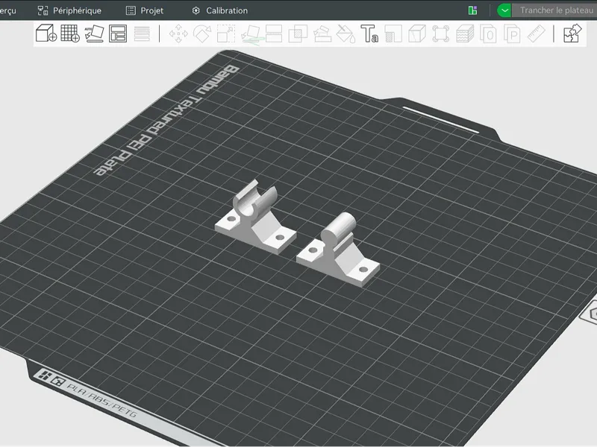Select the Rotate tool
The height and width of the screenshot is (447, 597).
[x=202, y=34]
